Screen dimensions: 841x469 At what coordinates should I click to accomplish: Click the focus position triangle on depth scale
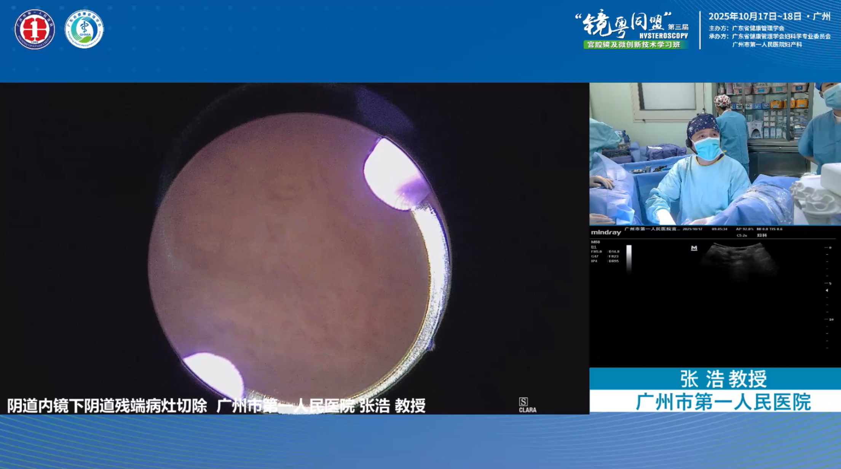[x=827, y=290]
